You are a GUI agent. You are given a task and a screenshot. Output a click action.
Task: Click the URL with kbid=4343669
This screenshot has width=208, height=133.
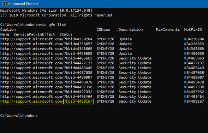(x=46, y=48)
